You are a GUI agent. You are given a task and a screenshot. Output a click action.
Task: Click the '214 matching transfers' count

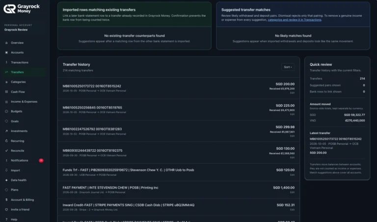[78, 70]
